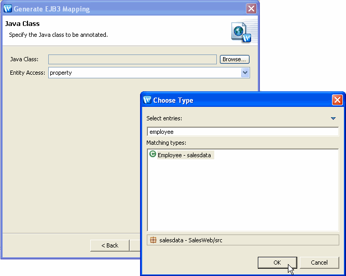Open the Select entries view menu triangle

tap(333, 118)
